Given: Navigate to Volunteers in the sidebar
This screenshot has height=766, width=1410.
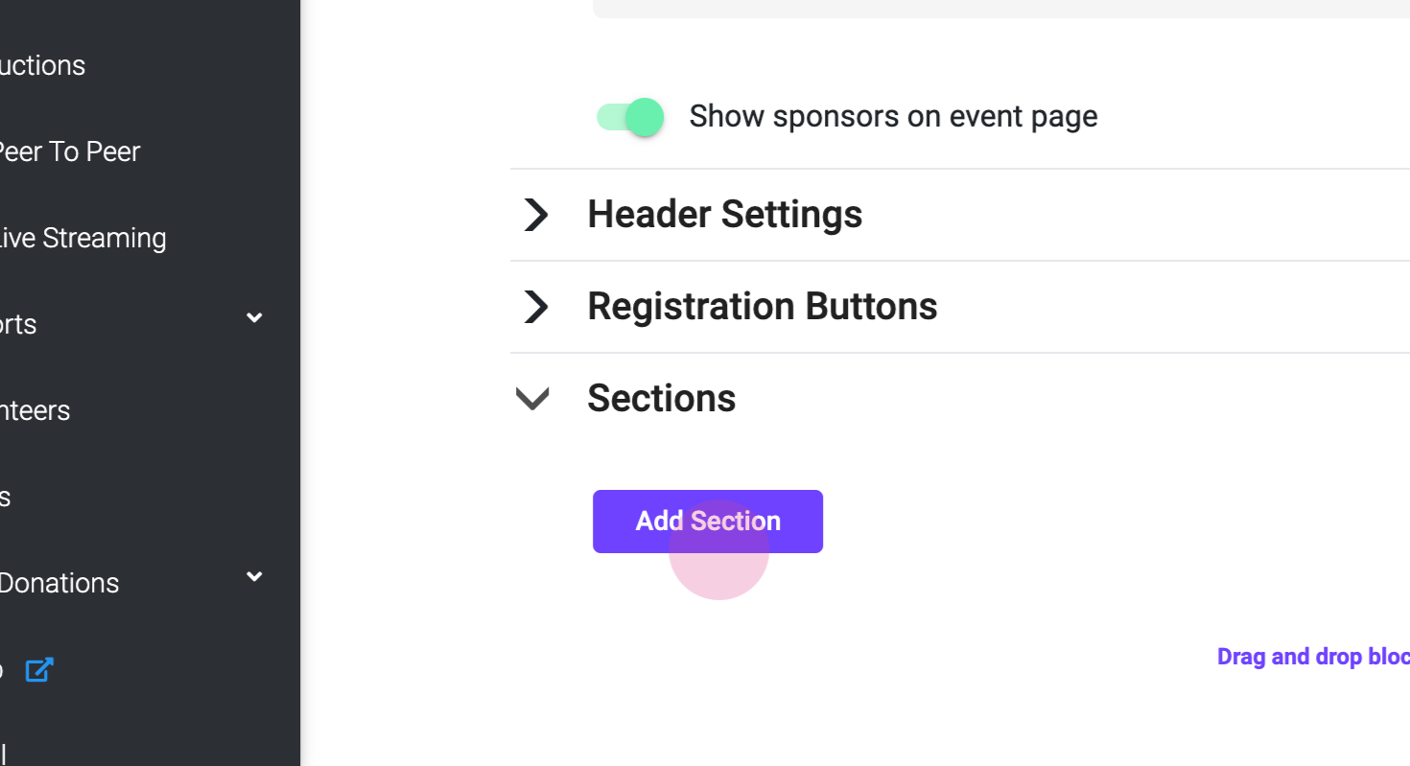Looking at the screenshot, I should (x=35, y=410).
